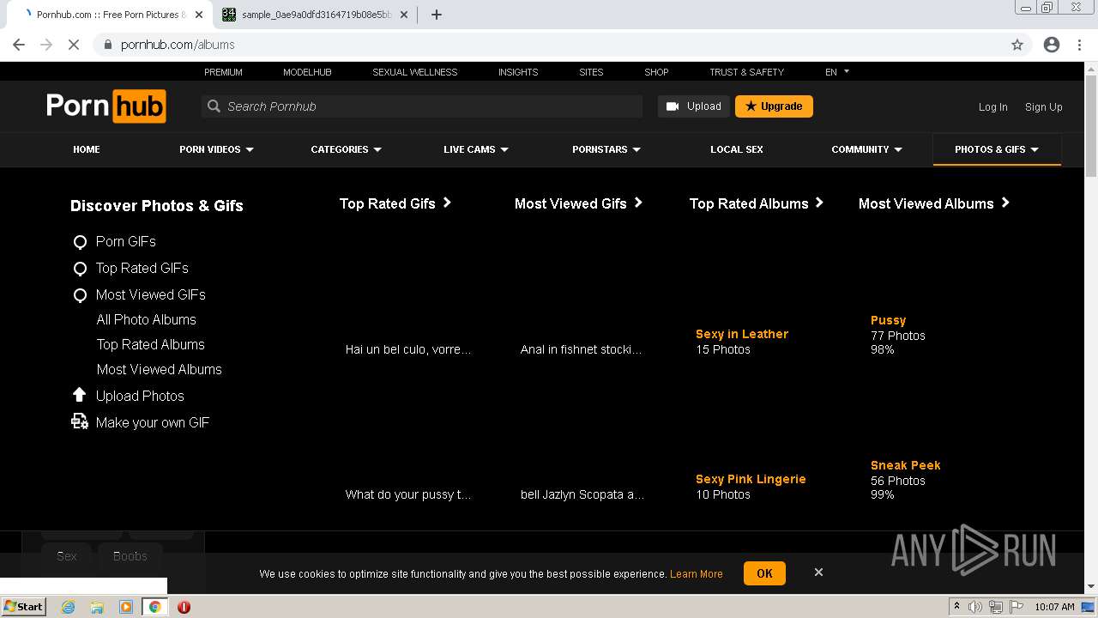The image size is (1098, 618).
Task: Expand the Photos & Gifs menu
Action: pyautogui.click(x=997, y=149)
